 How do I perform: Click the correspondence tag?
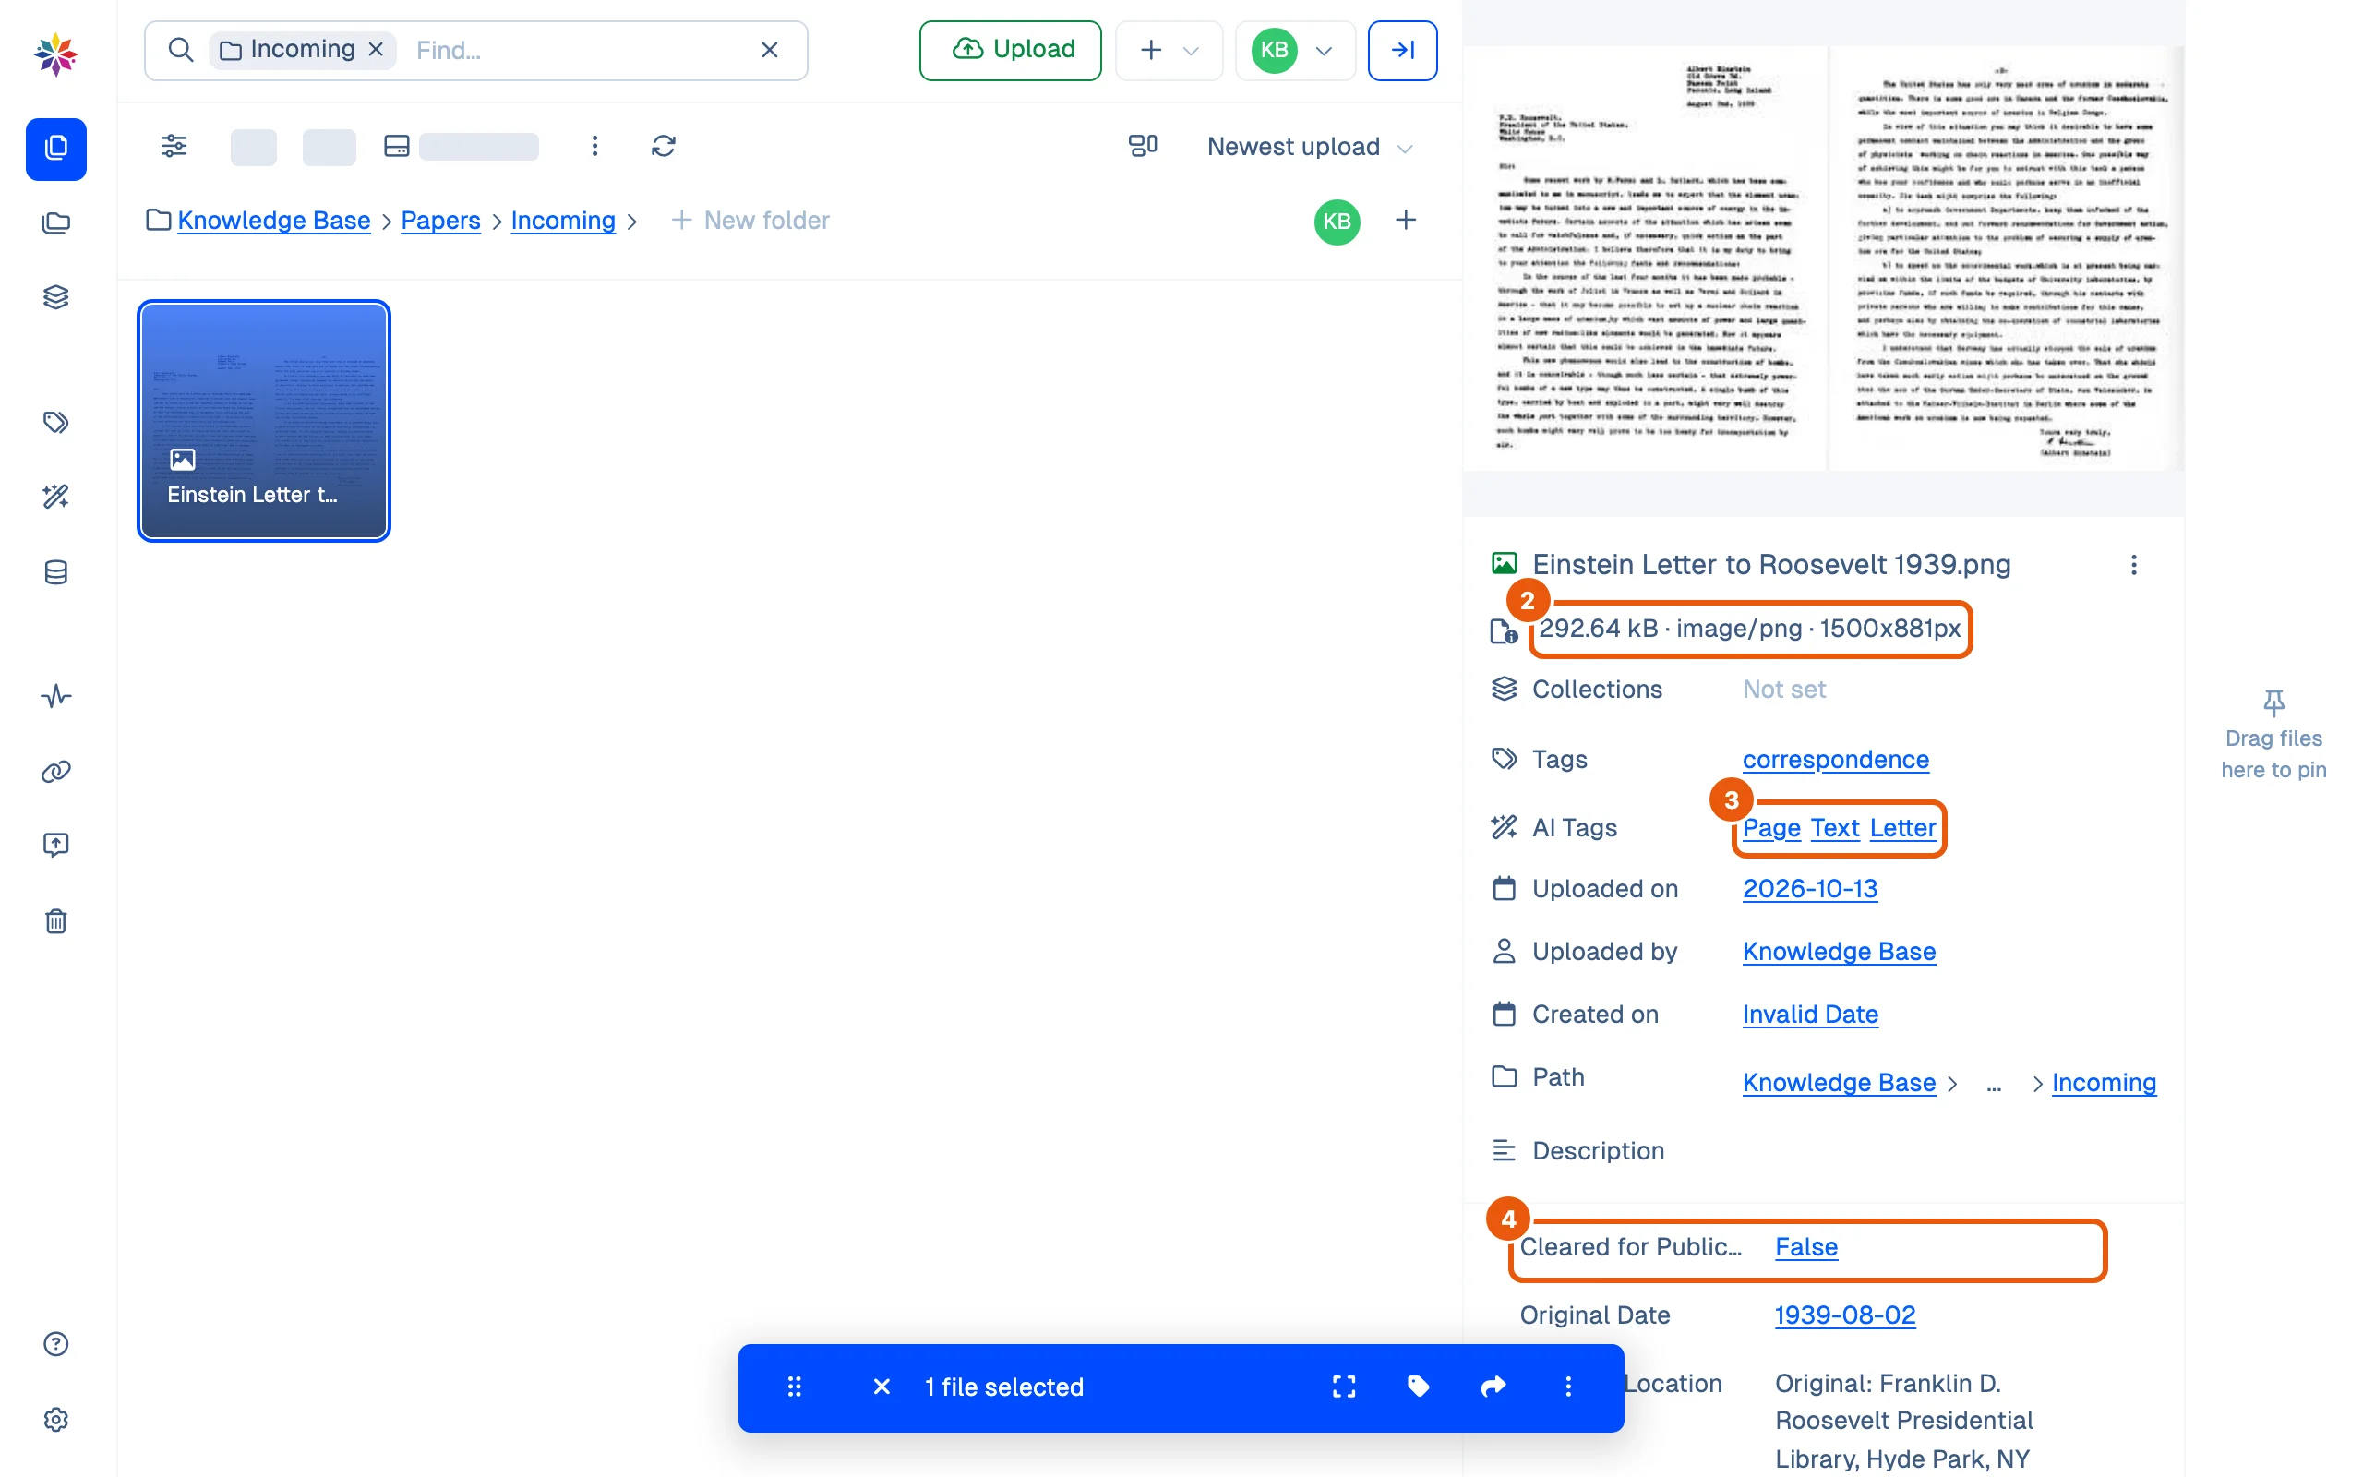tap(1836, 759)
